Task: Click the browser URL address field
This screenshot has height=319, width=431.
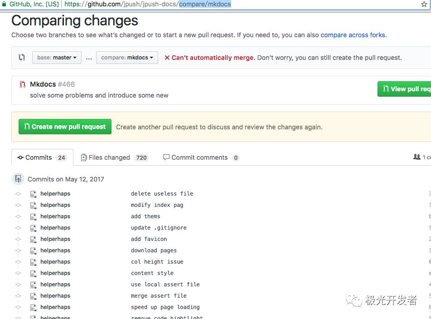Action: coord(214,4)
